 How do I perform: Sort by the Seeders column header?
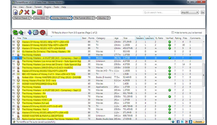pos(140,38)
